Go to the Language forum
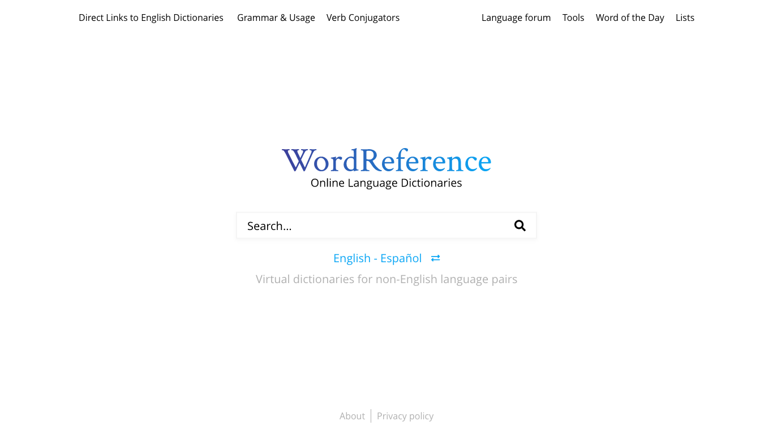This screenshot has height=434, width=773. point(516,18)
